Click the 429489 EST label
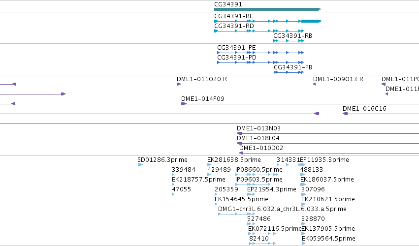Viewport: 419px width, 246px height. tap(219, 170)
